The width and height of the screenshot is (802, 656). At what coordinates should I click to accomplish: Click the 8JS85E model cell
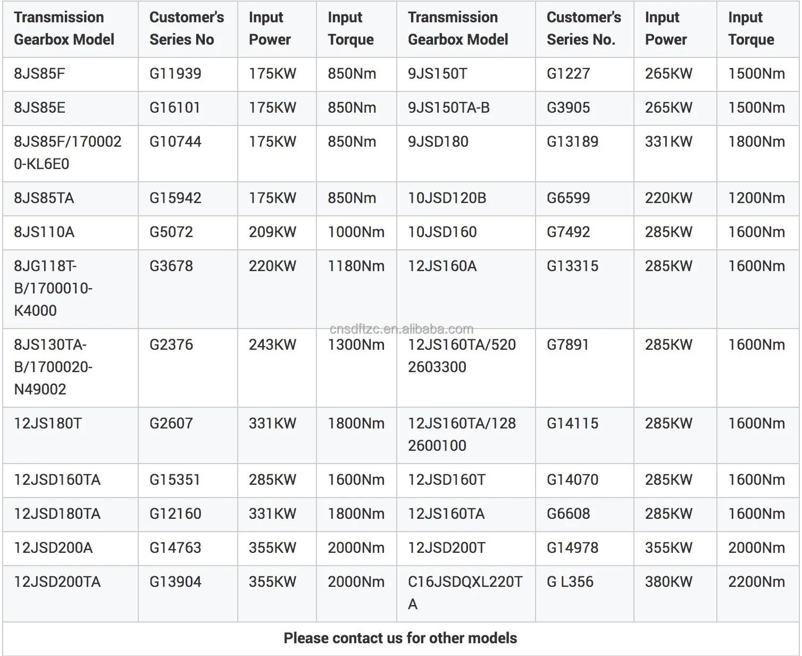(39, 108)
